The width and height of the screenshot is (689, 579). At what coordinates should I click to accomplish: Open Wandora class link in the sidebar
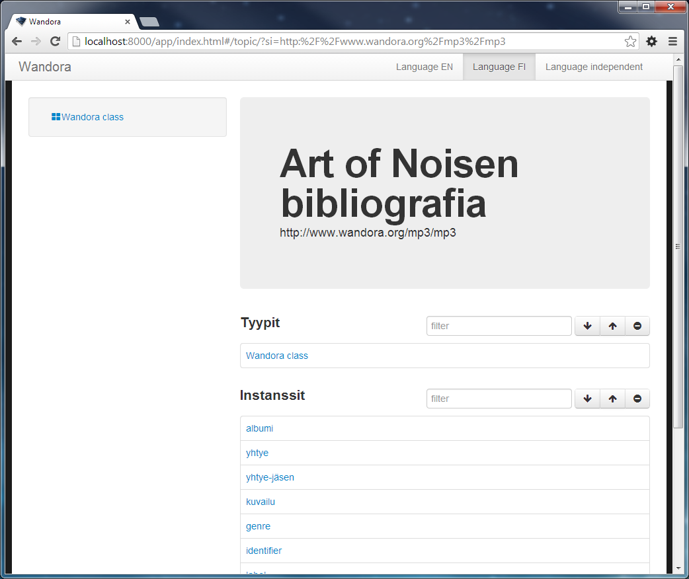point(92,117)
